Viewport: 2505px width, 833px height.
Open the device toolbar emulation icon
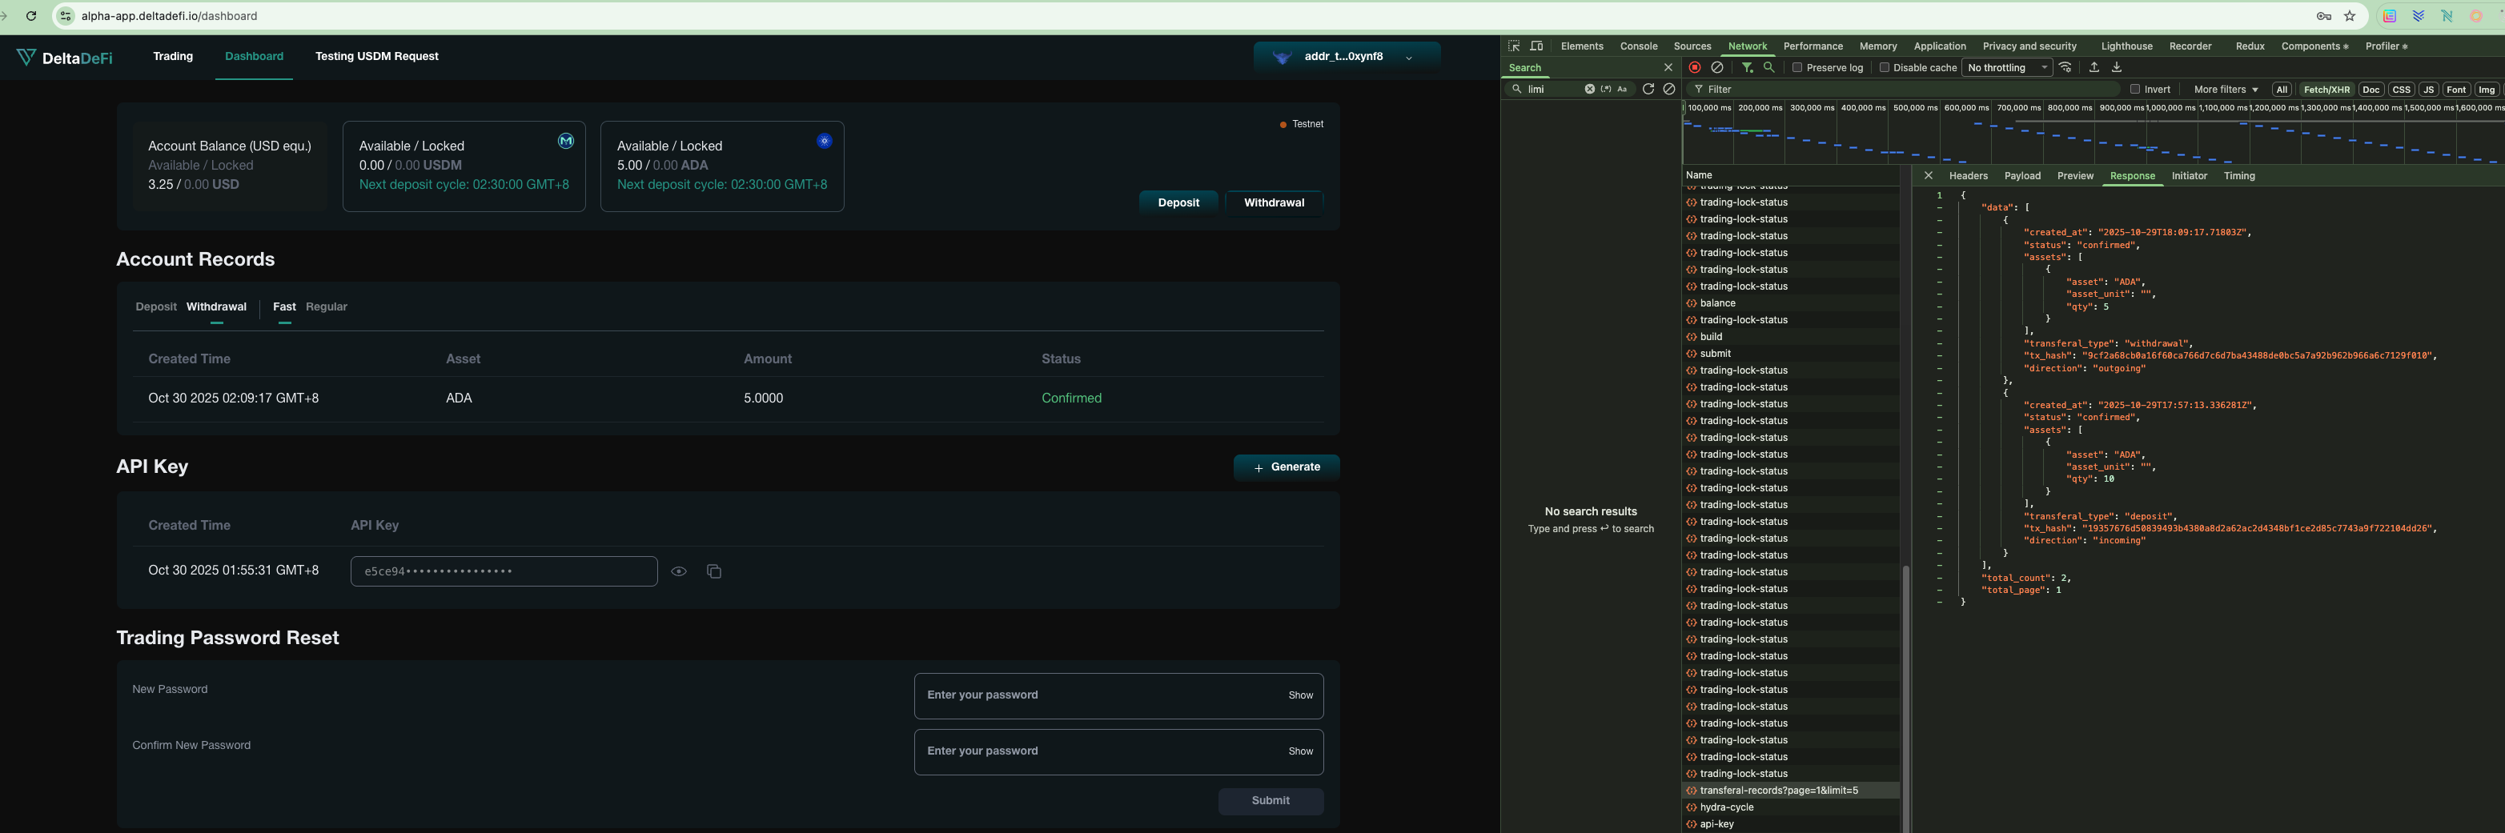(1536, 46)
